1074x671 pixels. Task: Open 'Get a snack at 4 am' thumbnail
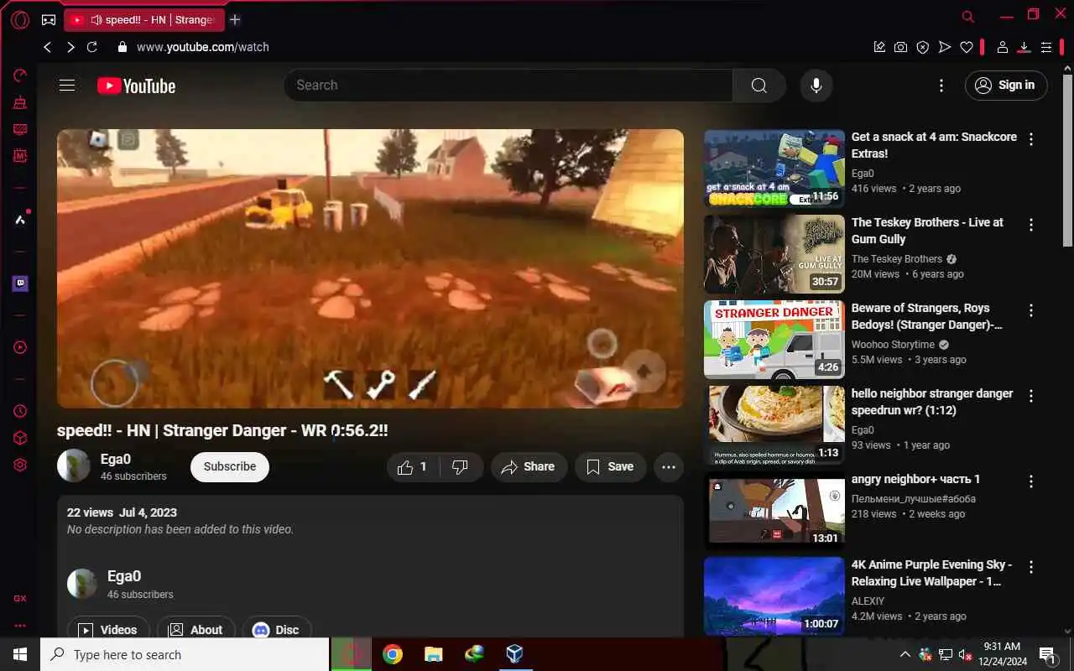[x=774, y=169]
